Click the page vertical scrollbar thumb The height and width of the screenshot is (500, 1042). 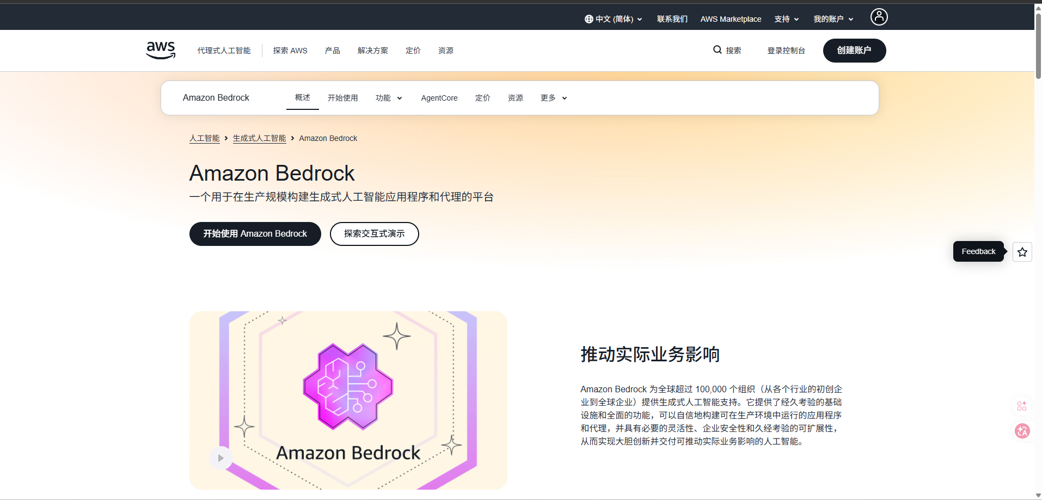[1038, 46]
